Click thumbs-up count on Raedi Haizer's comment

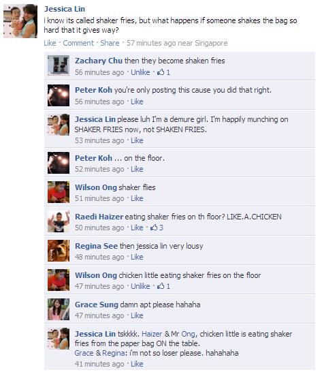pyautogui.click(x=161, y=228)
